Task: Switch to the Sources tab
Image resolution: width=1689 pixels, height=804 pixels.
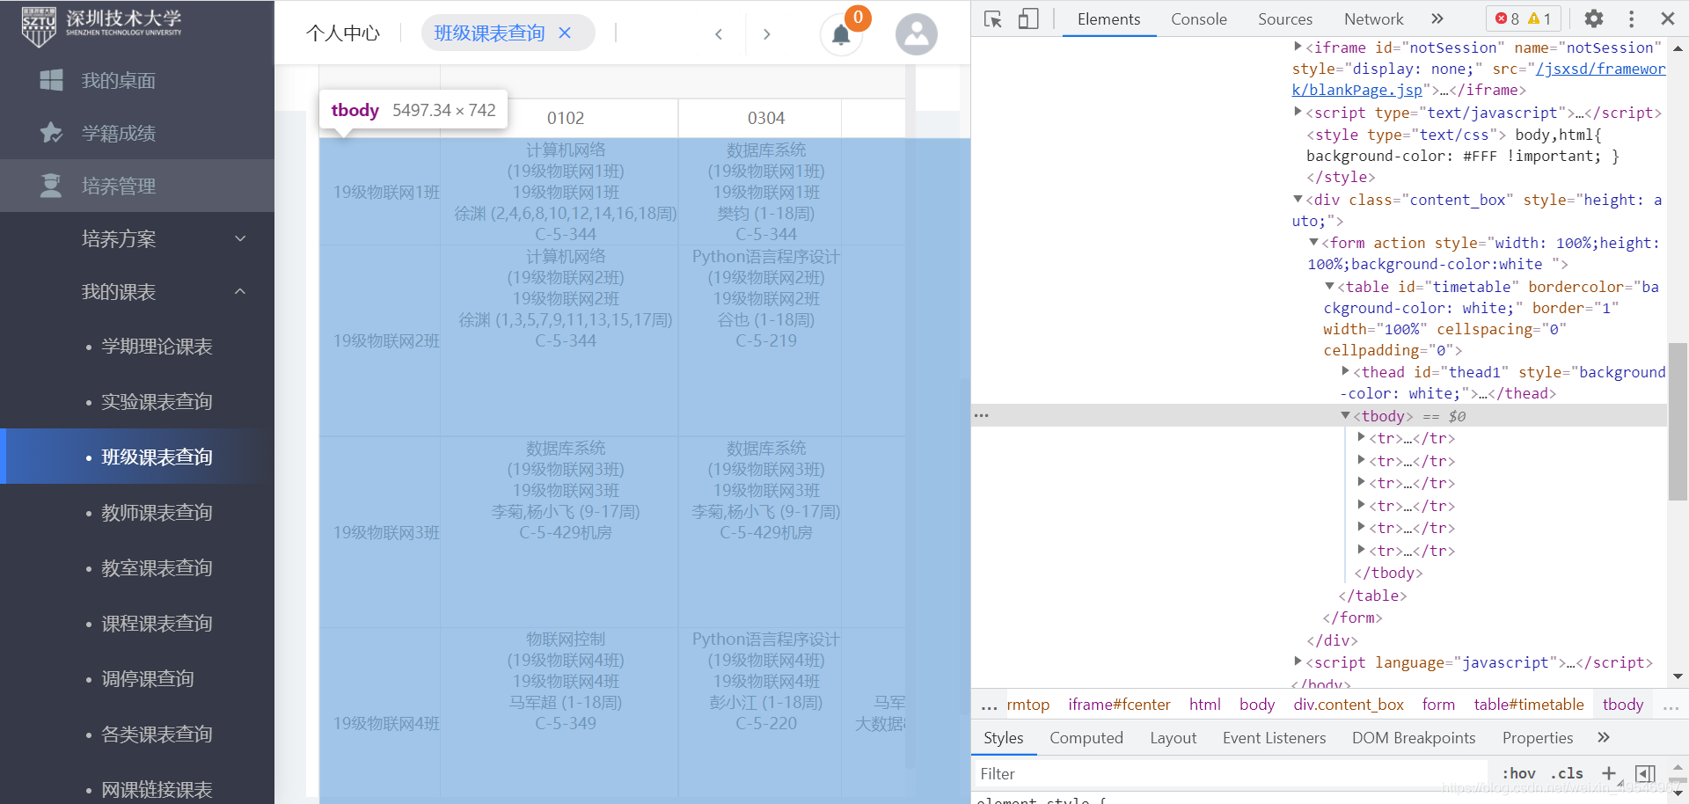Action: tap(1284, 18)
